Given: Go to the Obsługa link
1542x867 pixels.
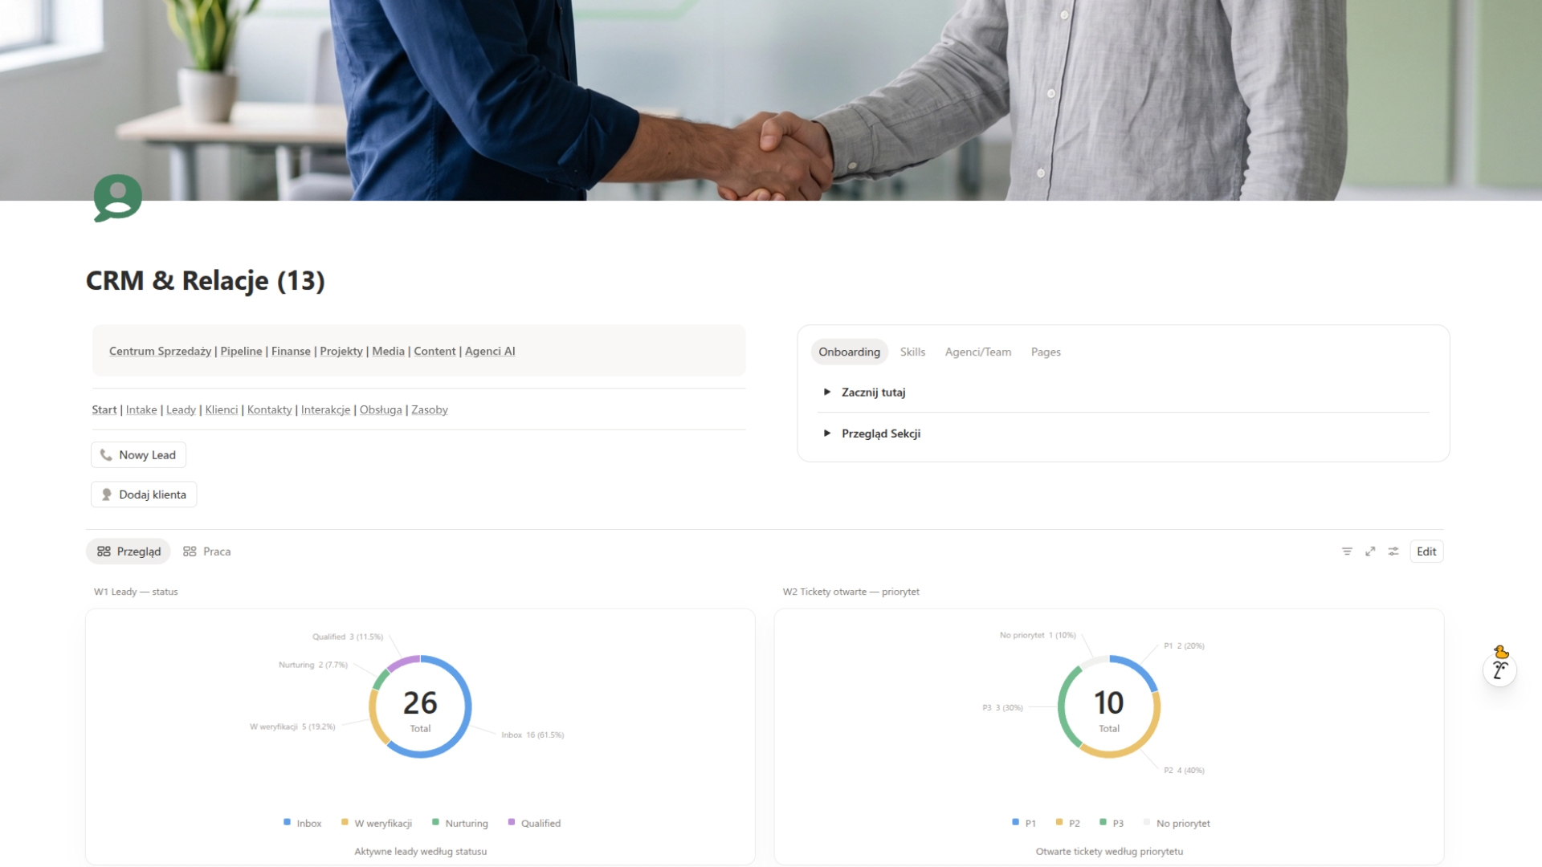Looking at the screenshot, I should click(x=381, y=409).
